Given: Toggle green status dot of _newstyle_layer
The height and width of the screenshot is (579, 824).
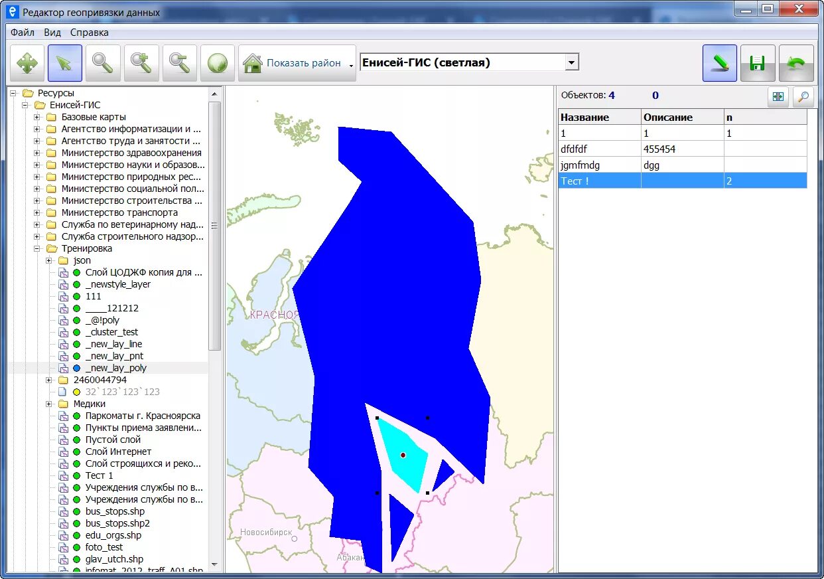Looking at the screenshot, I should point(76,284).
